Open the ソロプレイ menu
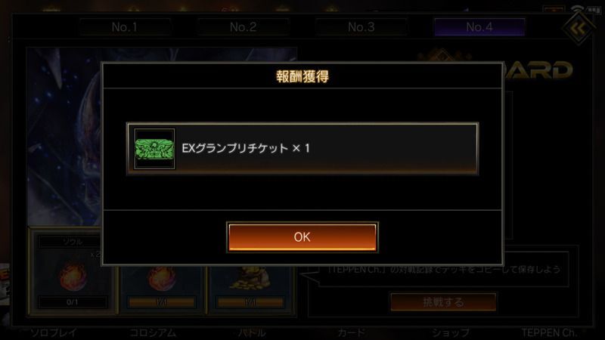This screenshot has width=605, height=340. (54, 332)
